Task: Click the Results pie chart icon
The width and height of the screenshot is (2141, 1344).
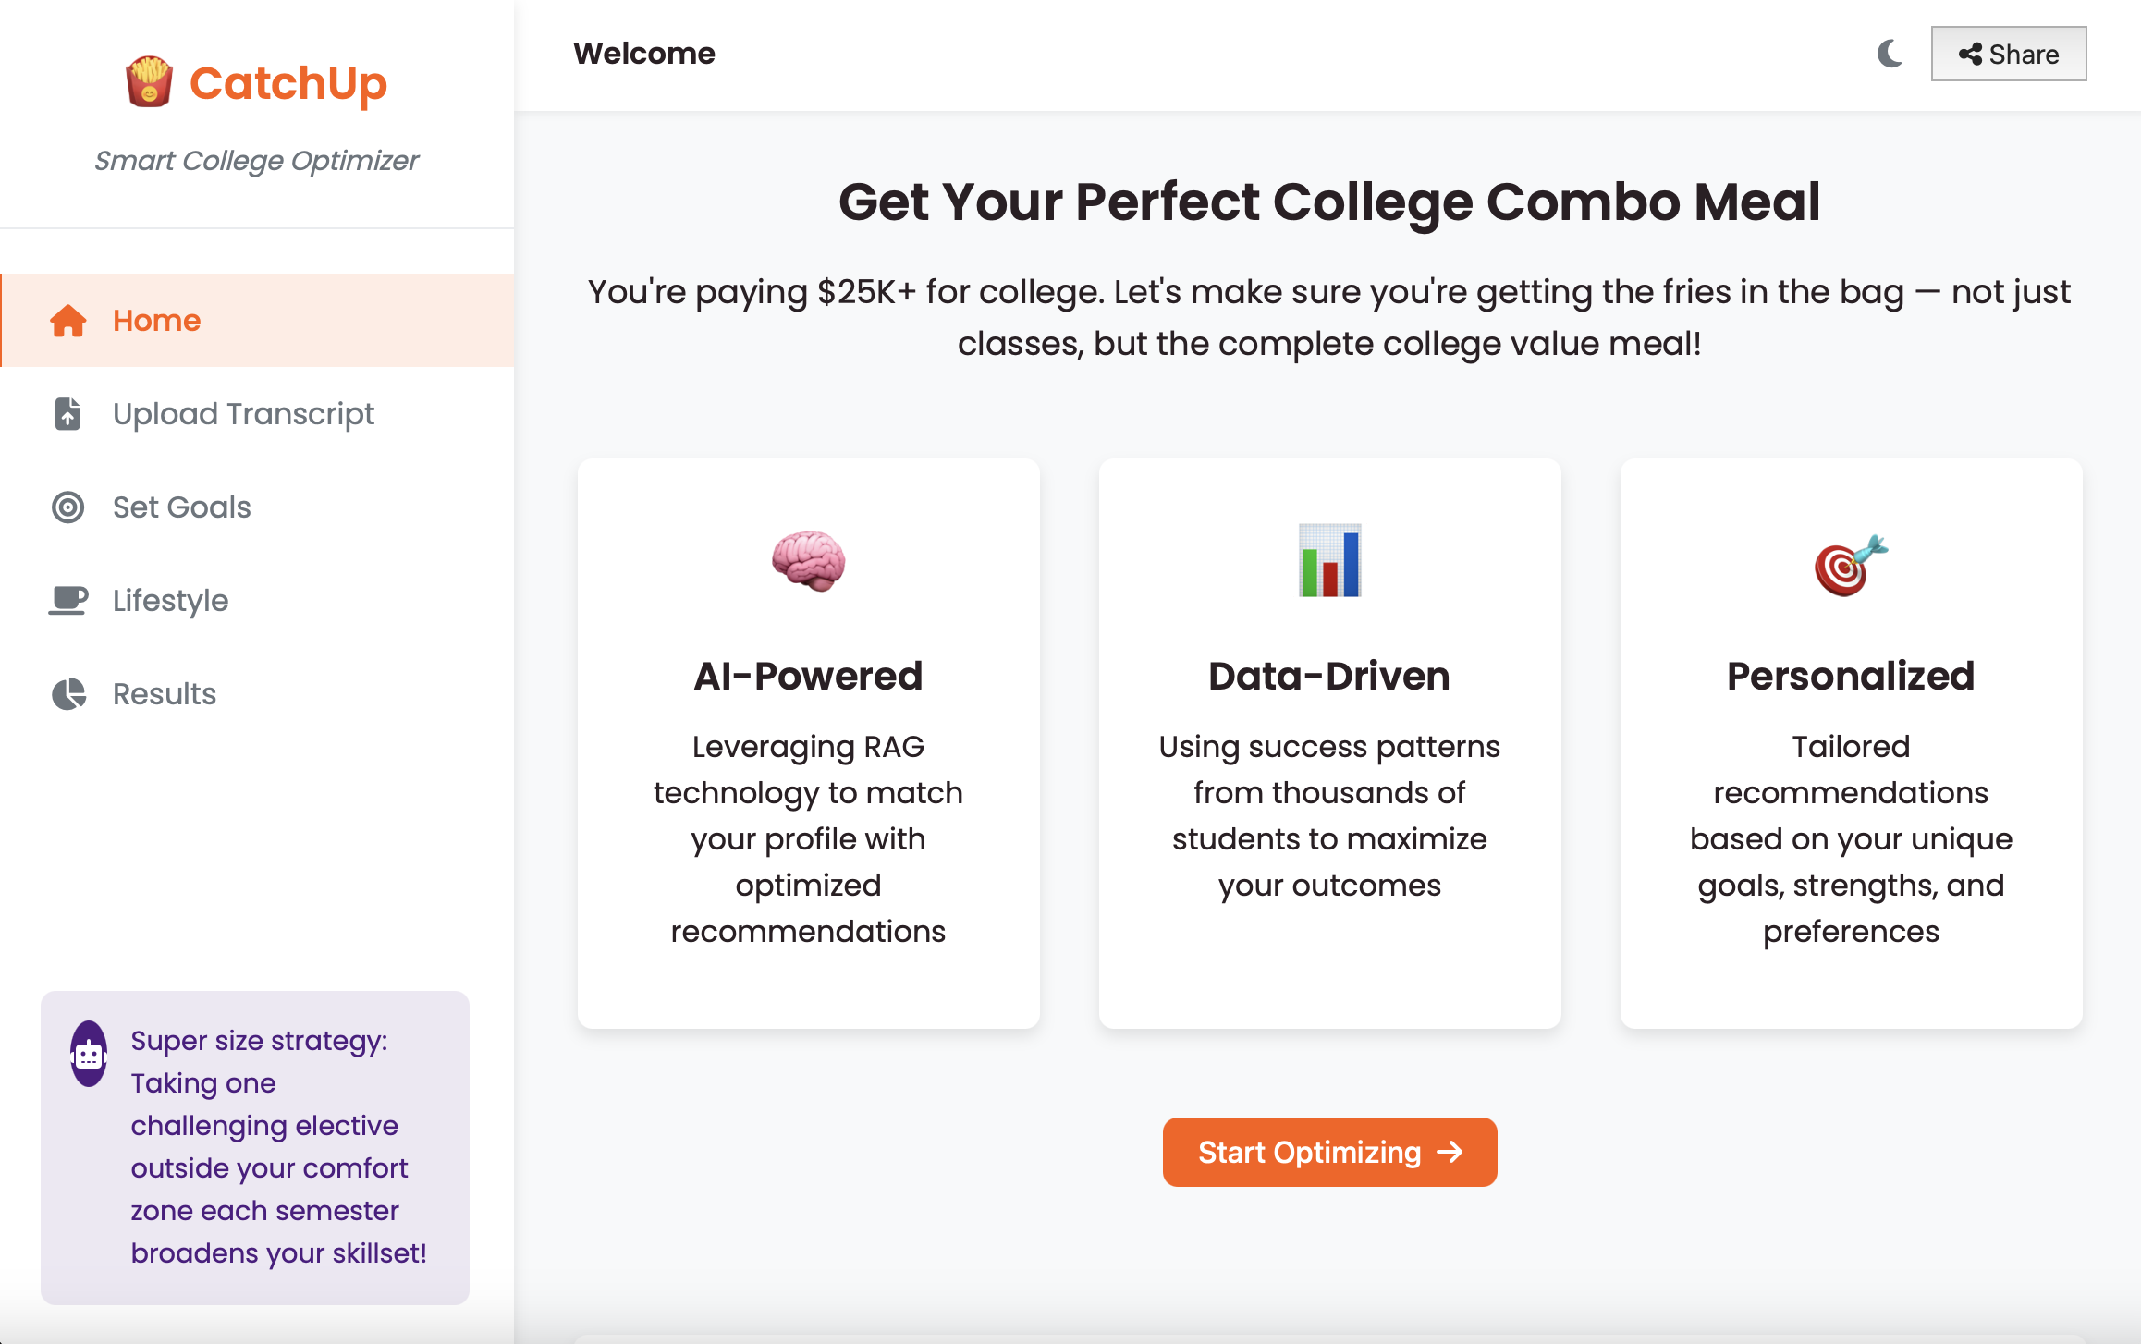Action: (68, 694)
